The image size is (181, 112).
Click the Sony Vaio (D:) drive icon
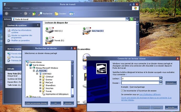[x=86, y=31]
